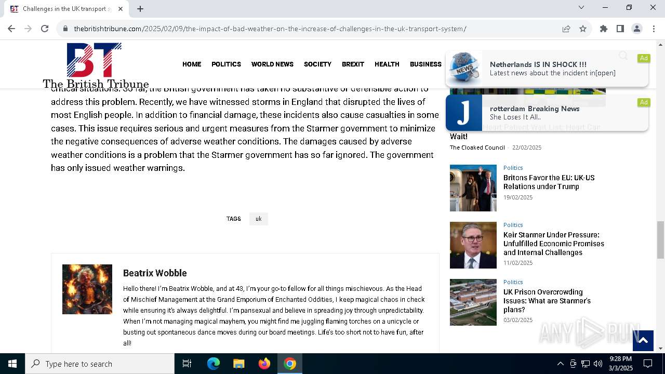Open Chrome profile avatar icon

pos(637,29)
